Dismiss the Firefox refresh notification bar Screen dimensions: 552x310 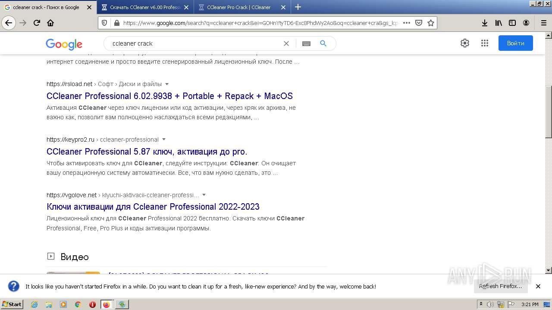tap(538, 286)
